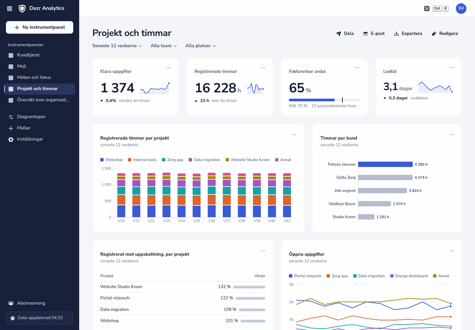Open Översikt över organisation dashboard

pyautogui.click(x=39, y=100)
